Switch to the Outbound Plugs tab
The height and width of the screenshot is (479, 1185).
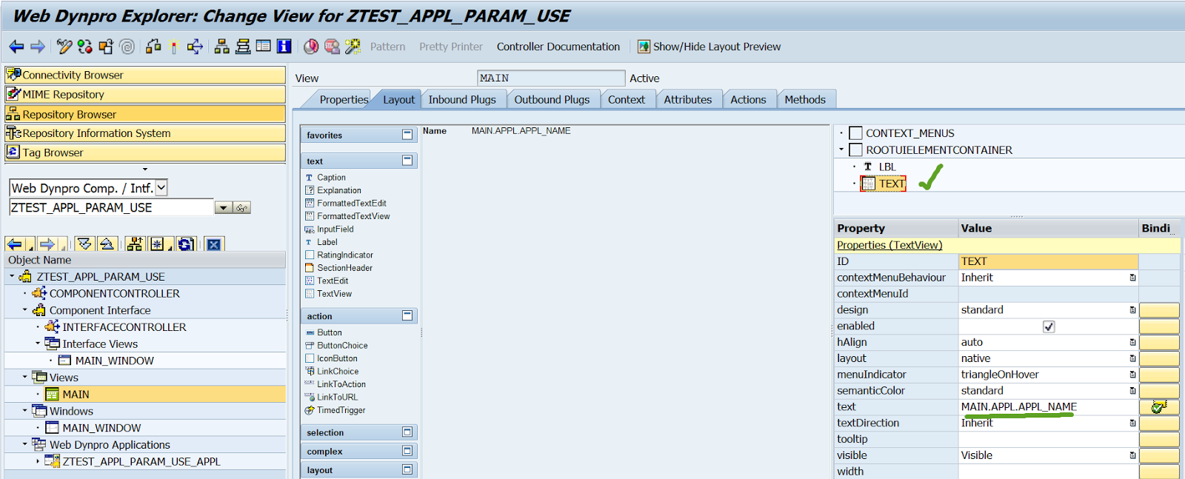[552, 99]
